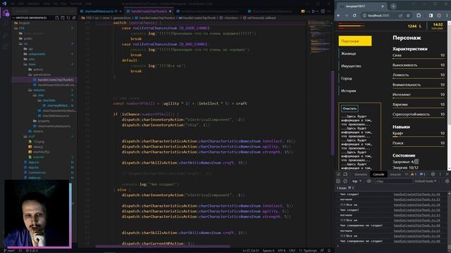Viewport: 451px width, 253px height.
Task: Click the Очистить button
Action: 350,108
